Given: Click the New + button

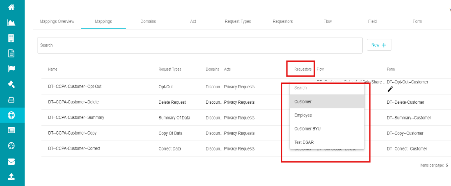Looking at the screenshot, I should coord(379,45).
